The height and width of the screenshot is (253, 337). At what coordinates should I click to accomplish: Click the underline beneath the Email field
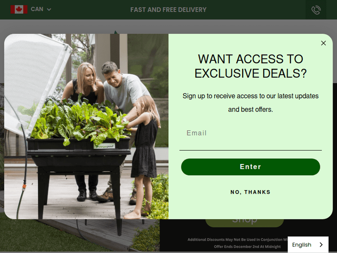(250, 150)
